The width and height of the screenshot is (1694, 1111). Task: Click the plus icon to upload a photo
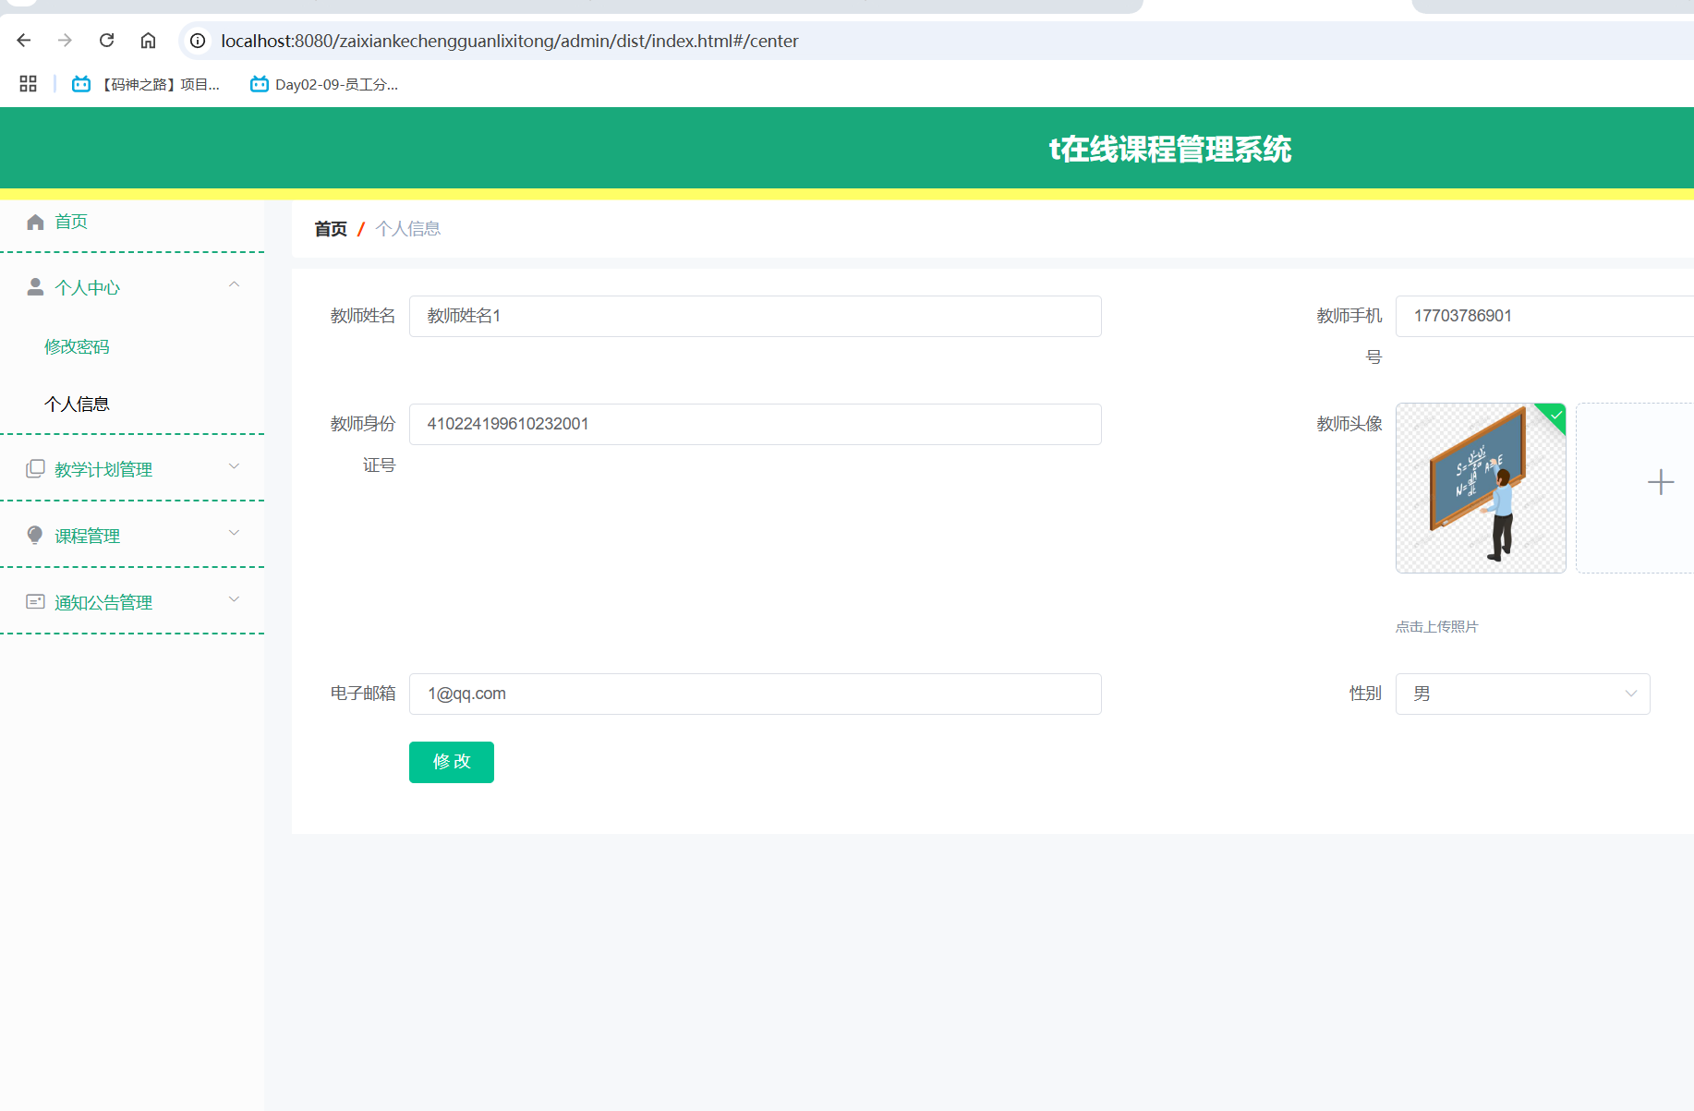point(1660,482)
